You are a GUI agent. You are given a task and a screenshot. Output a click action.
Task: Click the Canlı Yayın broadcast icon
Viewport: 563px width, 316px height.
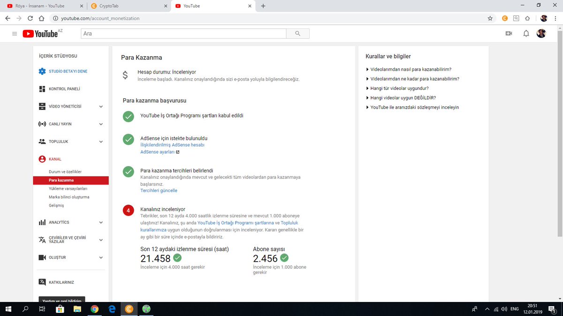42,124
